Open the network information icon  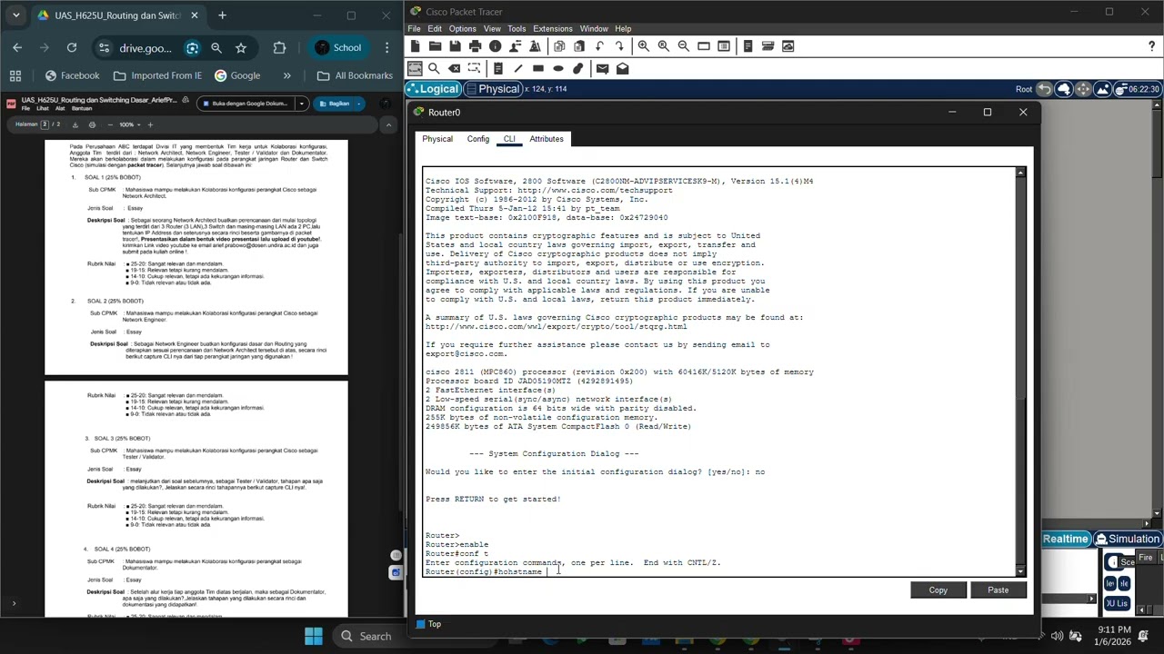point(495,46)
